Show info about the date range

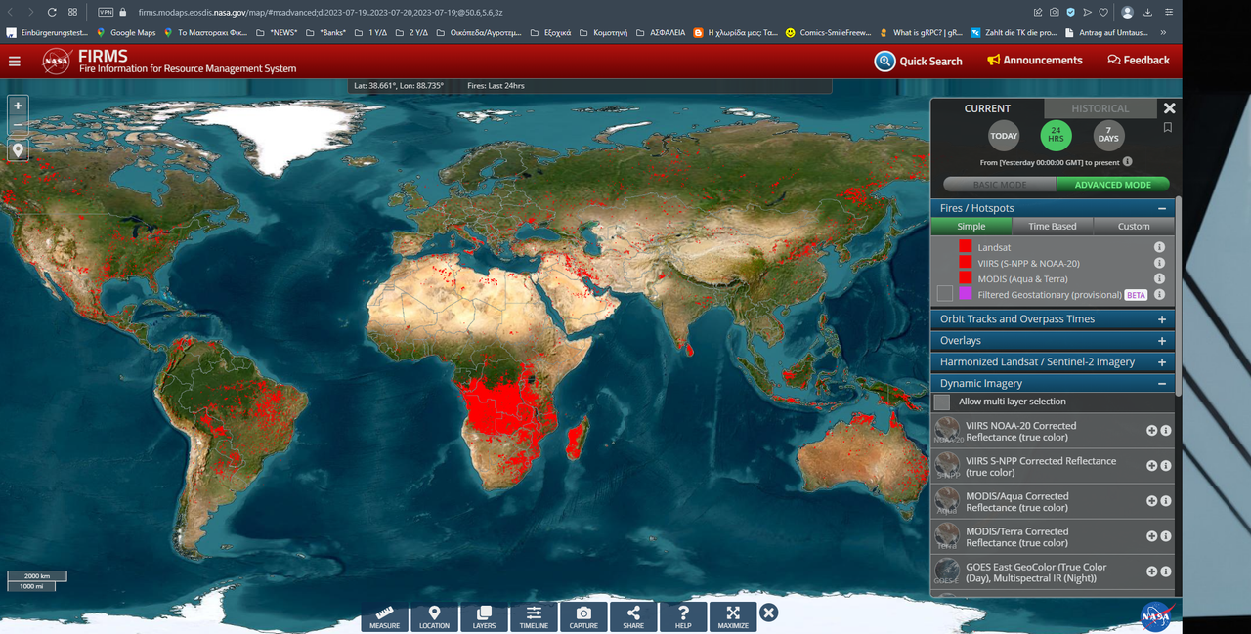(x=1127, y=162)
